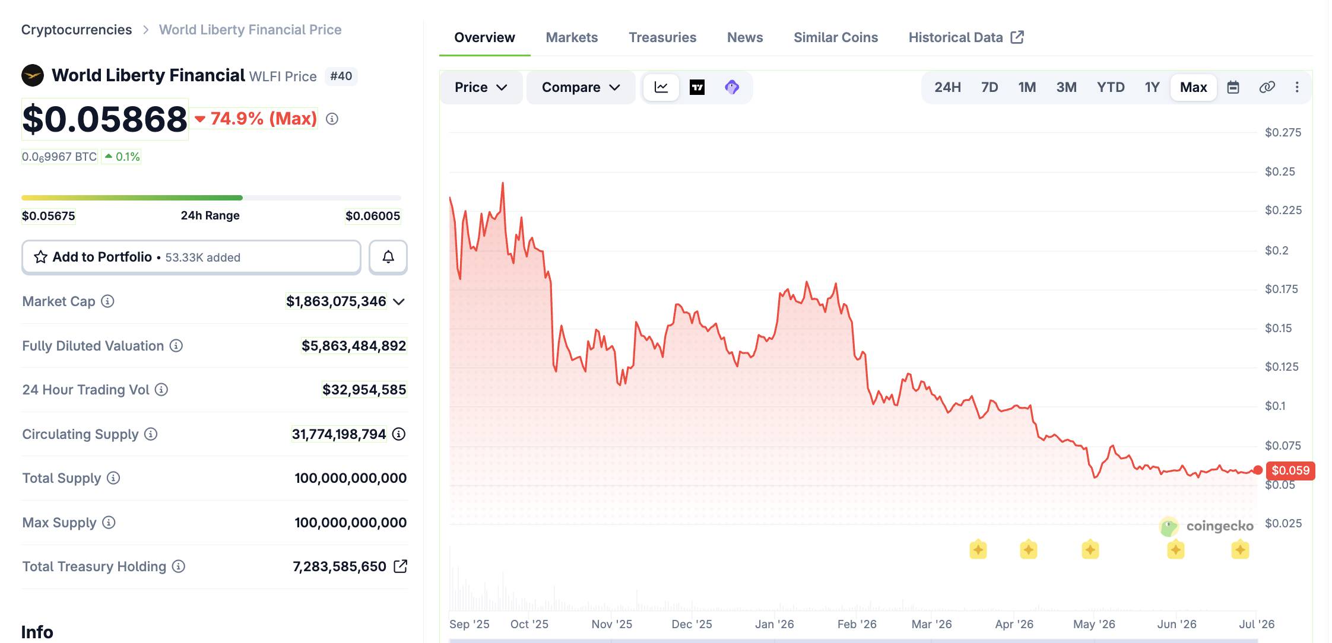Click the $0.05675 24h low value
Screen dimensions: 1332x643
pos(49,216)
